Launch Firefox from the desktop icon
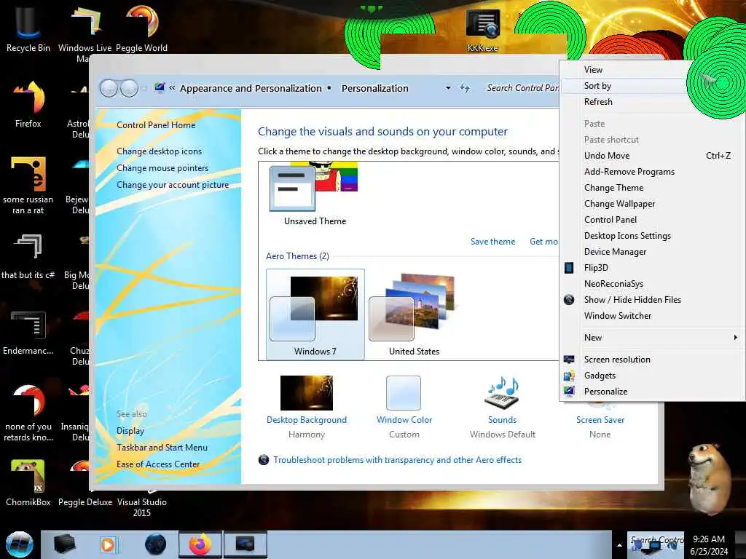 28,105
